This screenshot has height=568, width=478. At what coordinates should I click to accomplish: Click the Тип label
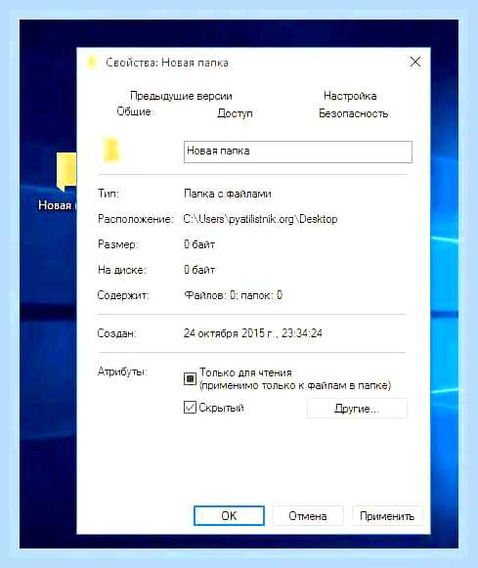tap(108, 194)
